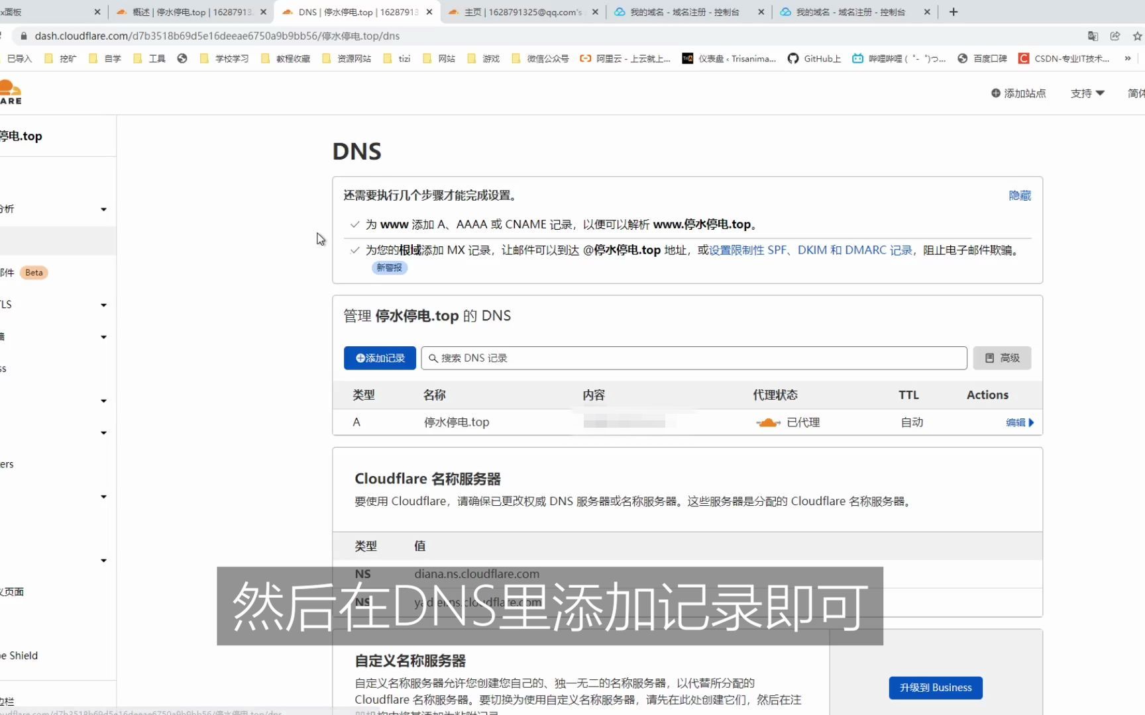Viewport: 1145px width, 715px height.
Task: Open the 学校学习 bookmark folder
Action: click(224, 58)
